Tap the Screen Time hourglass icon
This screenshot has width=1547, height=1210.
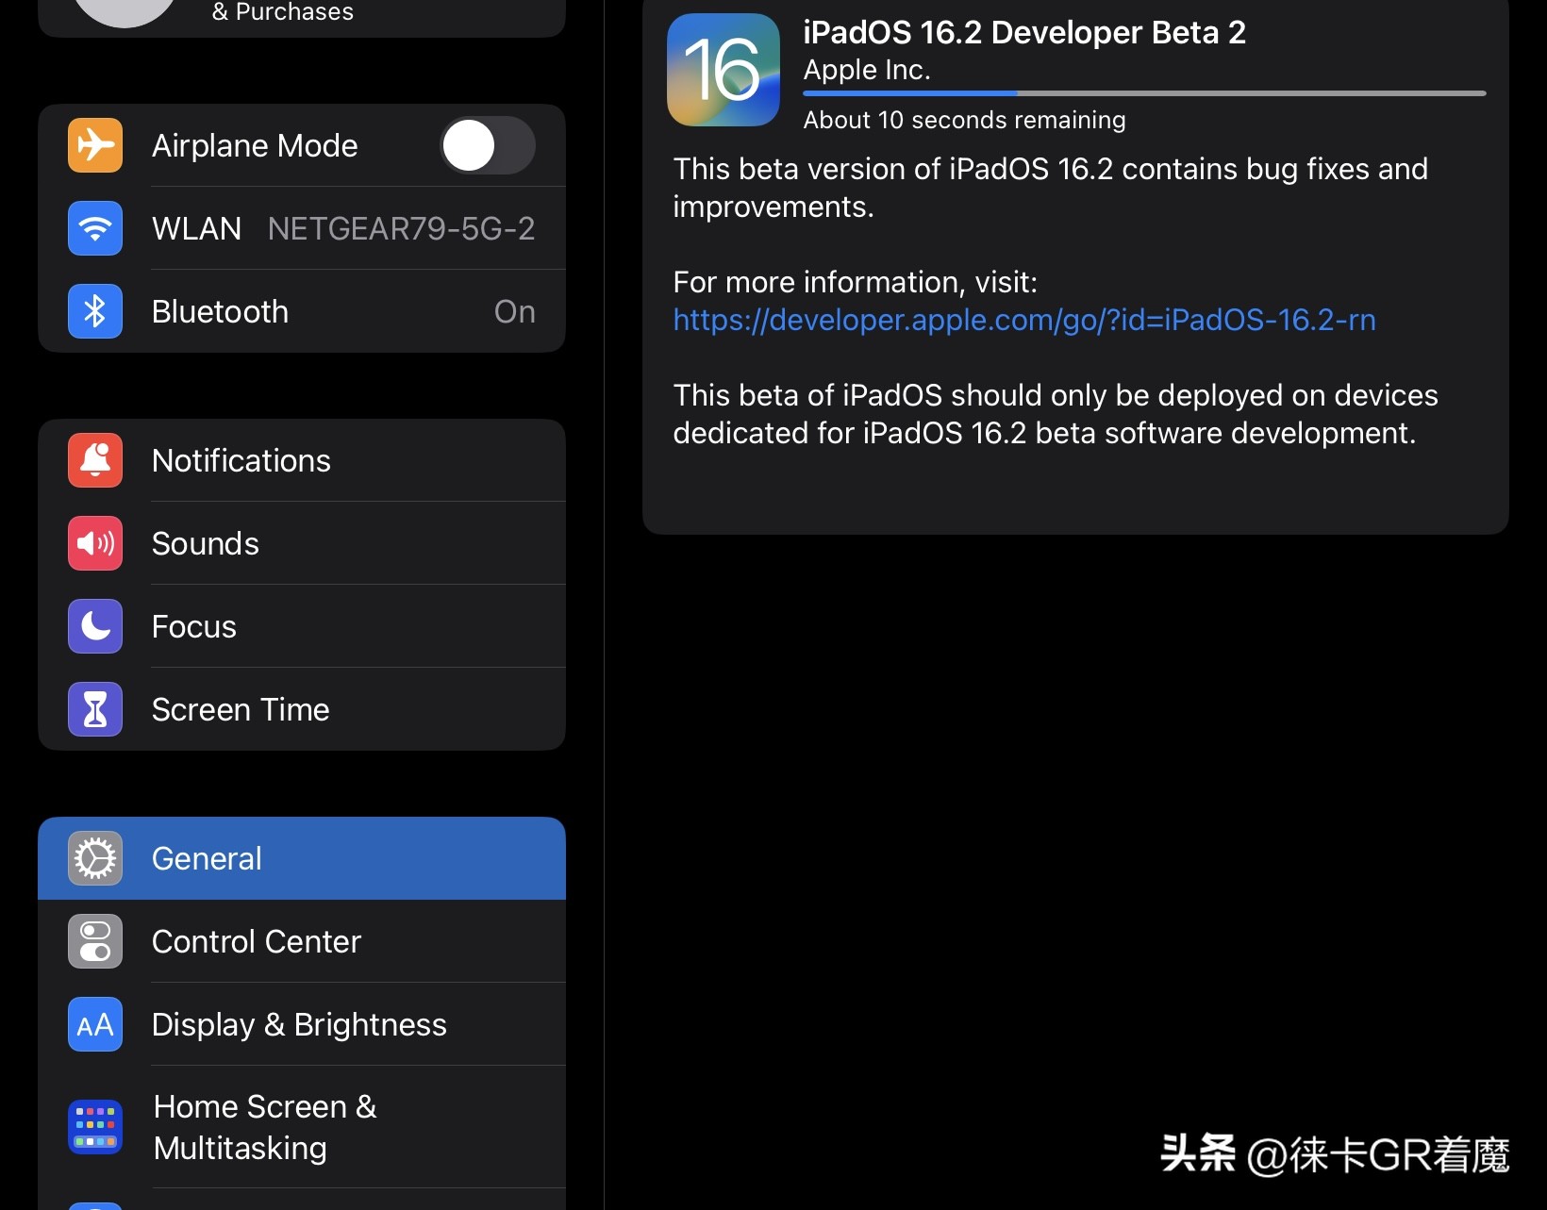coord(95,709)
